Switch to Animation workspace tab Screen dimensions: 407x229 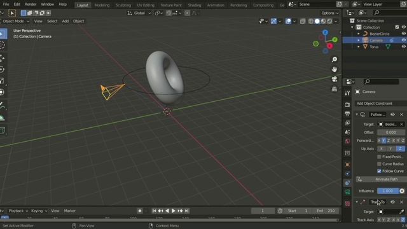(x=216, y=5)
